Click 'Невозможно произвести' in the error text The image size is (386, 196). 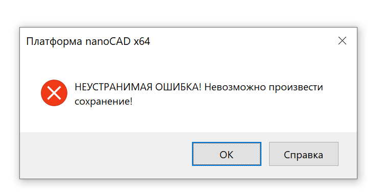coord(263,87)
